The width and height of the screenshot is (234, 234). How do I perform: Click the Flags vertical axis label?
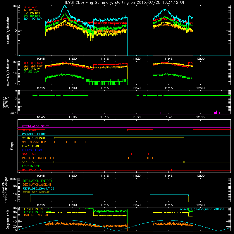pos(12,146)
